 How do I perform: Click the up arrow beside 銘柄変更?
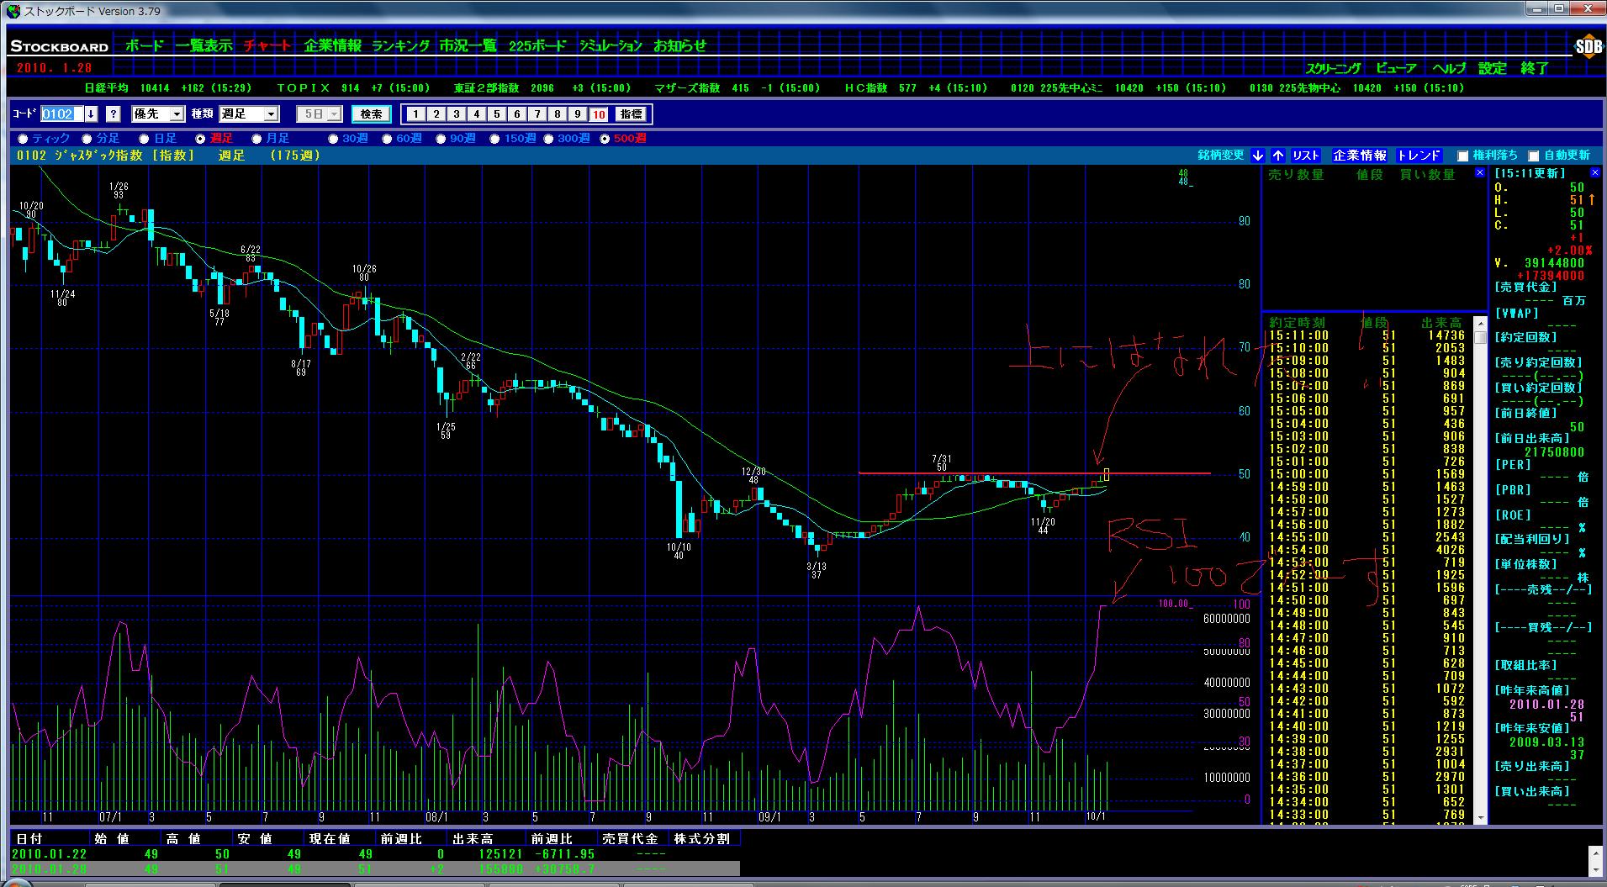click(1277, 156)
